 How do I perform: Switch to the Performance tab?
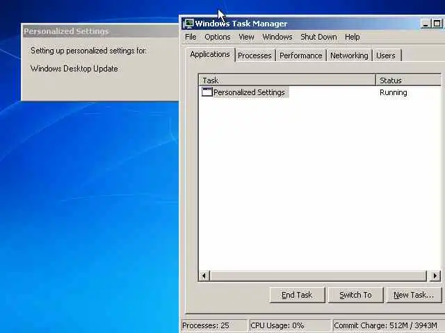tap(301, 55)
